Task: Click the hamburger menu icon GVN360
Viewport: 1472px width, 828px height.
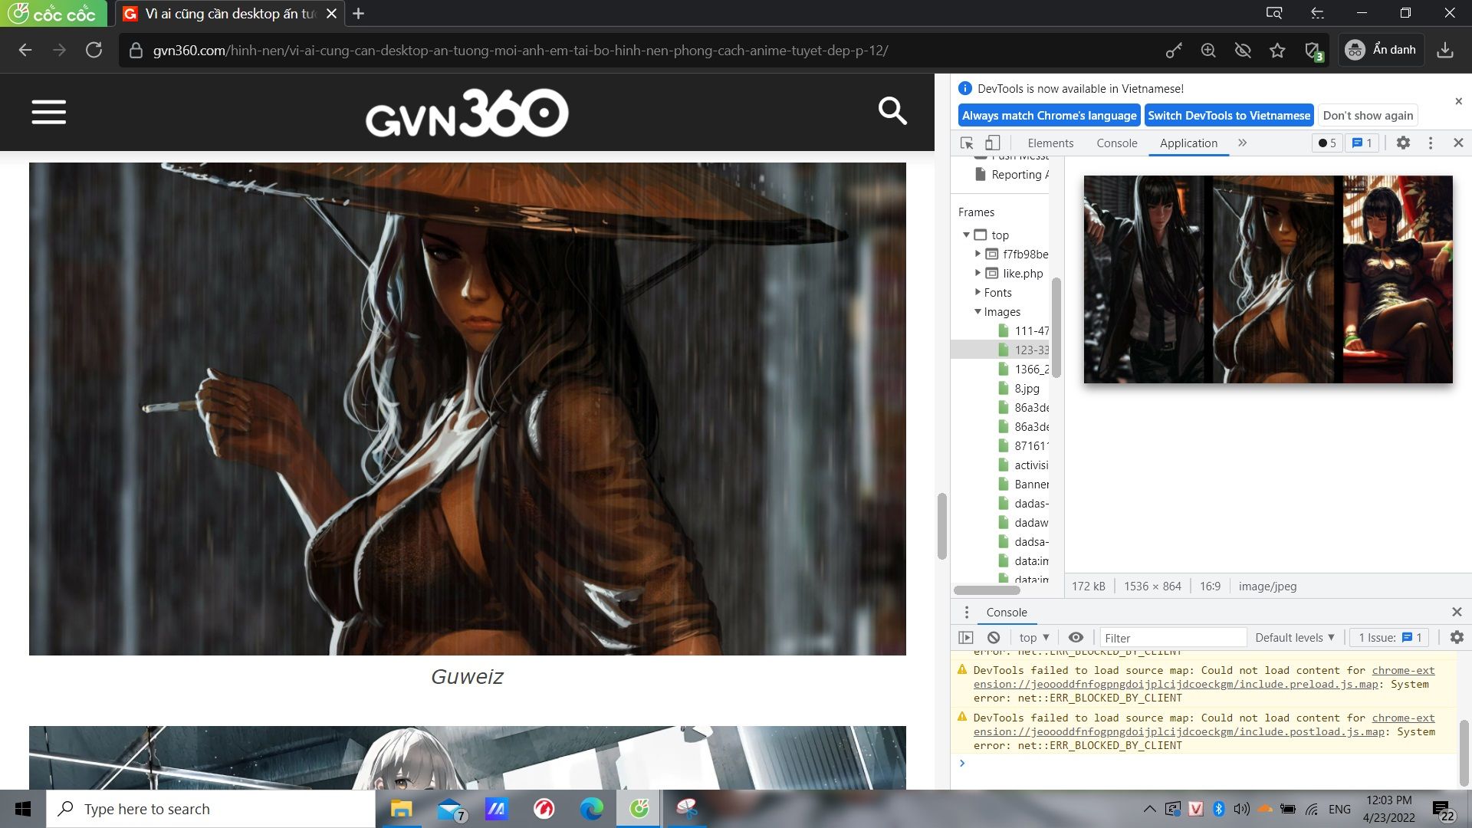Action: coord(48,112)
